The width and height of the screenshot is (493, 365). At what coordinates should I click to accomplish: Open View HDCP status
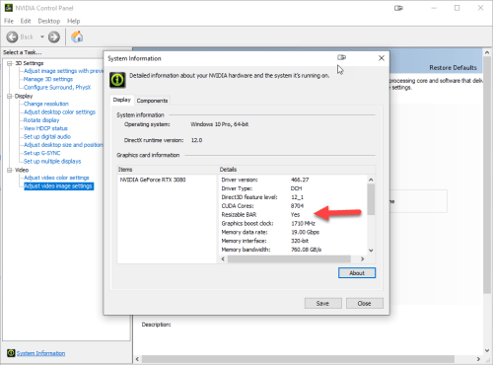tap(45, 128)
